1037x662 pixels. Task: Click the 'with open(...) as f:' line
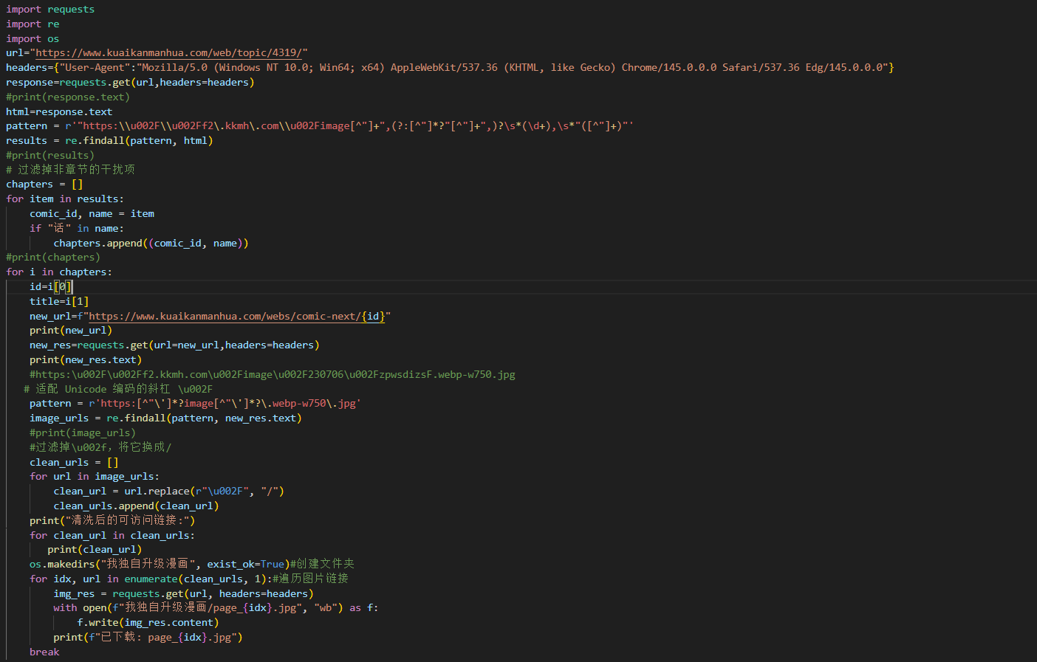[x=216, y=608]
